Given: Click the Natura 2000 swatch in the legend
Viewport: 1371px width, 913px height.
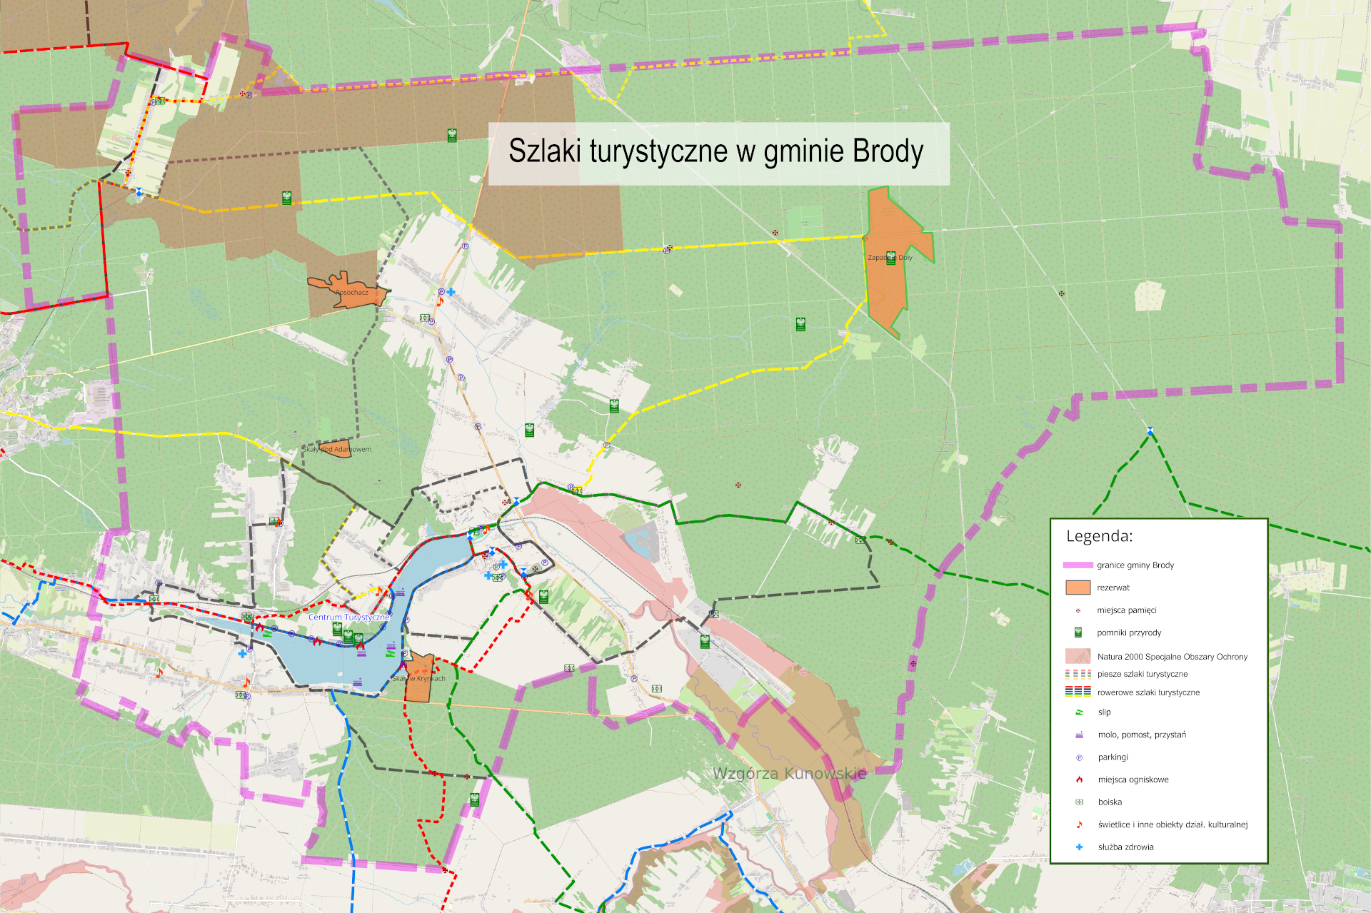Looking at the screenshot, I should pyautogui.click(x=1078, y=656).
